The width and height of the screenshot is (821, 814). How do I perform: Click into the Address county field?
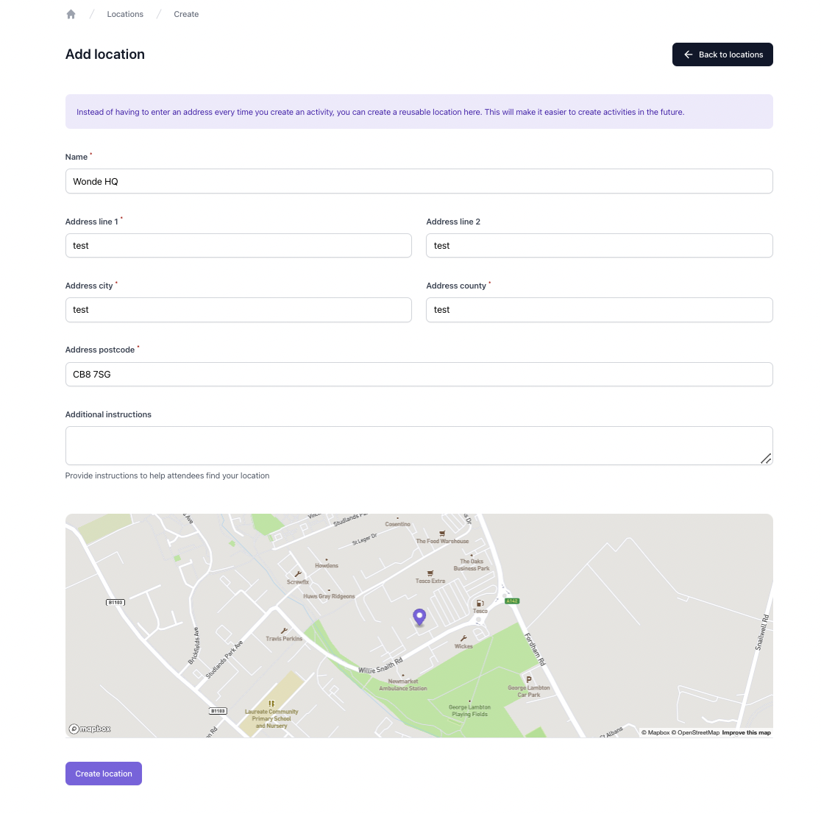pos(599,310)
